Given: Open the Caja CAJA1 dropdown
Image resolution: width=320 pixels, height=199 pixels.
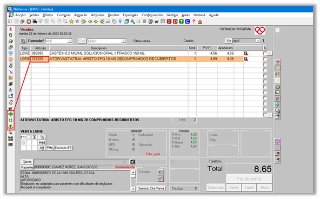Looking at the screenshot, I should pos(123,41).
